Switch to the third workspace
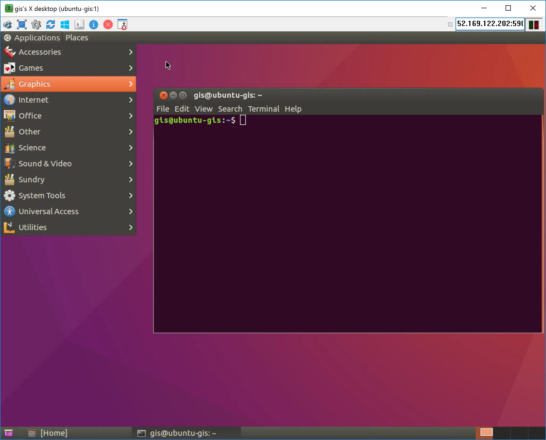546x440 pixels. point(519,433)
